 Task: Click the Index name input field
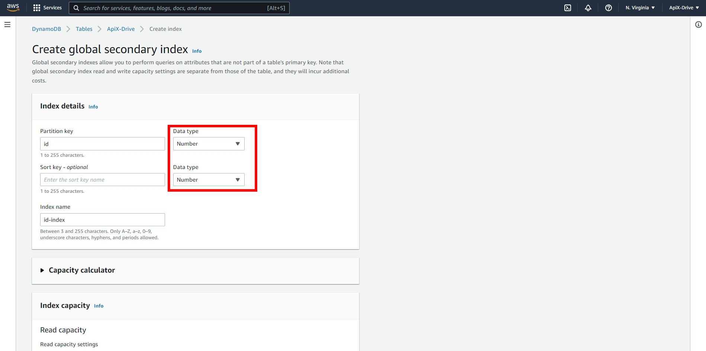pos(103,220)
